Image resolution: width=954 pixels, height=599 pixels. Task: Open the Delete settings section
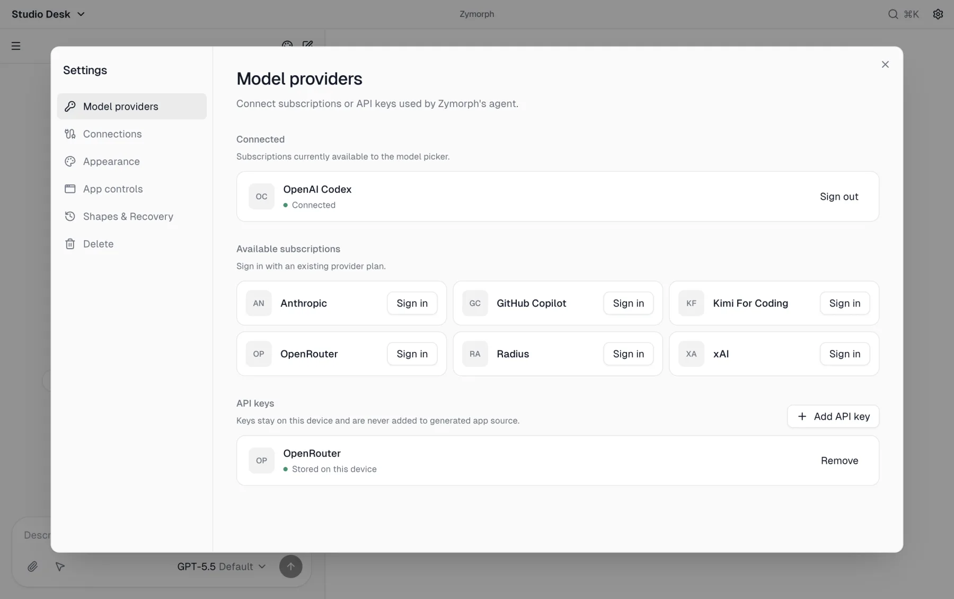pos(132,244)
